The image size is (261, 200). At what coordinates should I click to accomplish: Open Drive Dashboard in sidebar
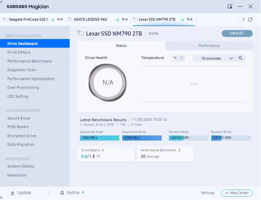point(35,44)
